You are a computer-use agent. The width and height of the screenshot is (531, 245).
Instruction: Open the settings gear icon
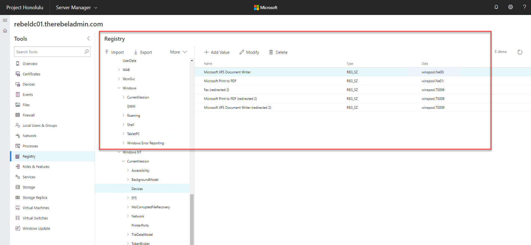[x=510, y=7]
